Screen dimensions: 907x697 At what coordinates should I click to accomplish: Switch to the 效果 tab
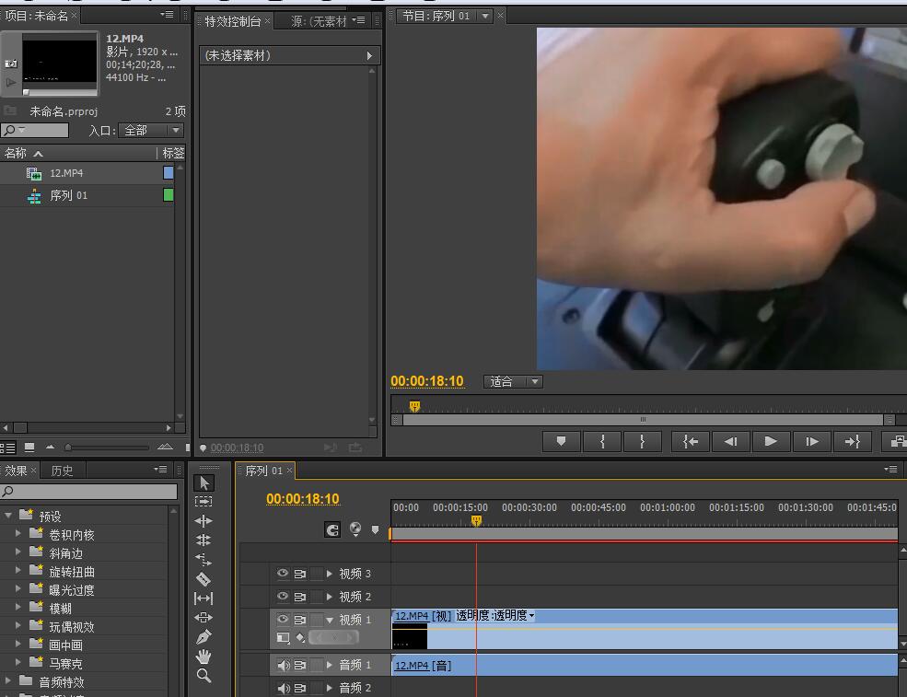pyautogui.click(x=16, y=470)
